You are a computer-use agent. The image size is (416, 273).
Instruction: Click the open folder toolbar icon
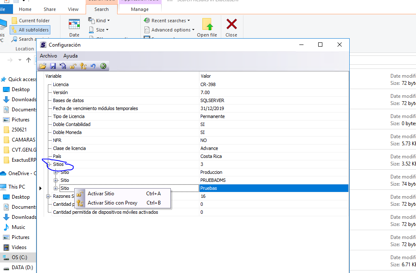click(x=43, y=66)
